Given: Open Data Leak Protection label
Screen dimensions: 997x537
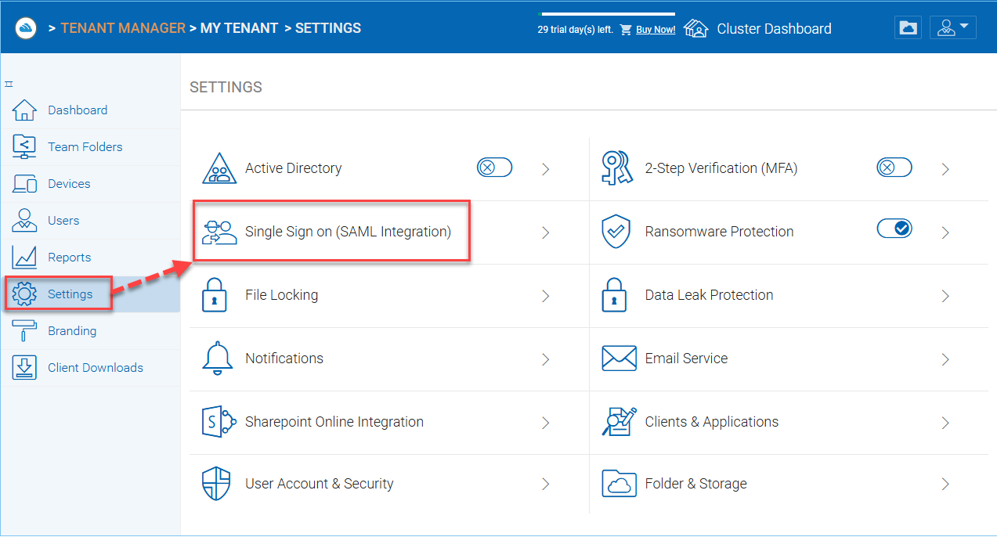Looking at the screenshot, I should click(x=709, y=295).
